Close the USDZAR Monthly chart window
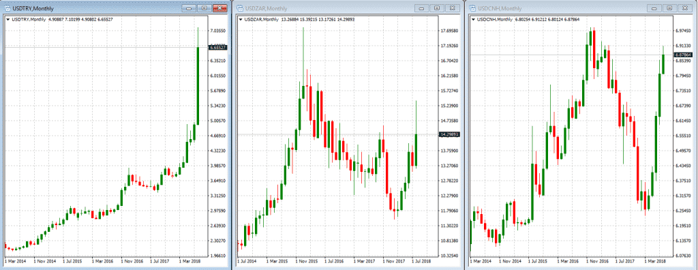This screenshot has height=270, width=698. click(452, 8)
